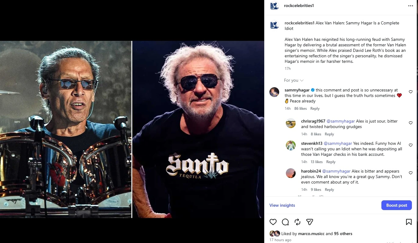Open the three-dot more options menu
The width and height of the screenshot is (418, 243).
pyautogui.click(x=411, y=6)
